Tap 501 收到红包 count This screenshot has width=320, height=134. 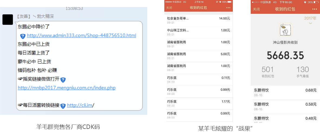[267, 72]
